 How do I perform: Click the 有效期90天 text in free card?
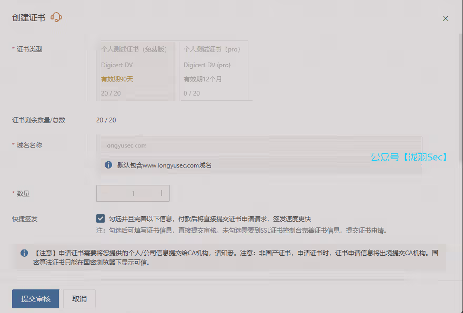tap(117, 79)
